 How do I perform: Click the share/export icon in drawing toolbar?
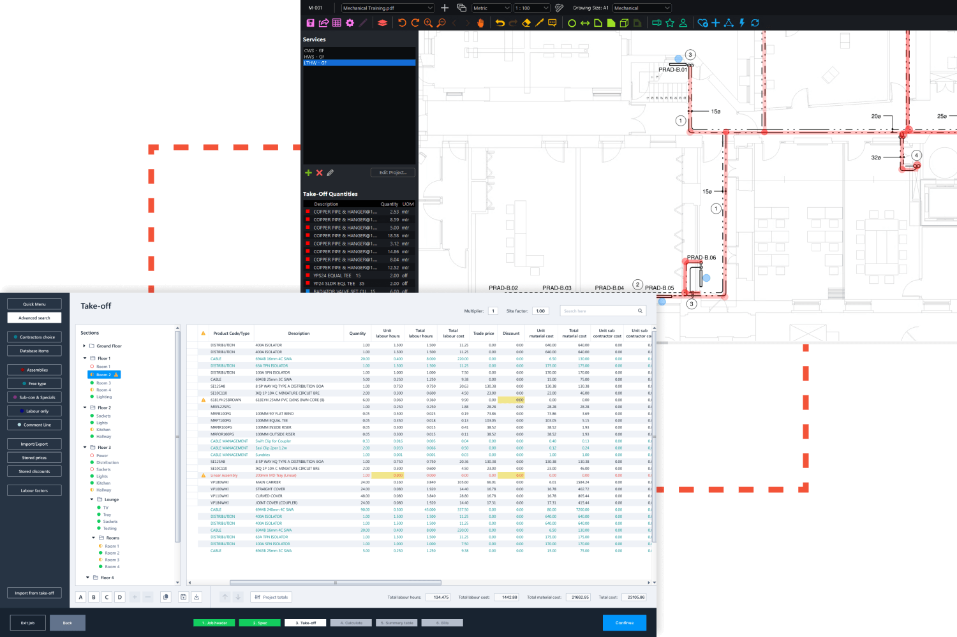323,23
